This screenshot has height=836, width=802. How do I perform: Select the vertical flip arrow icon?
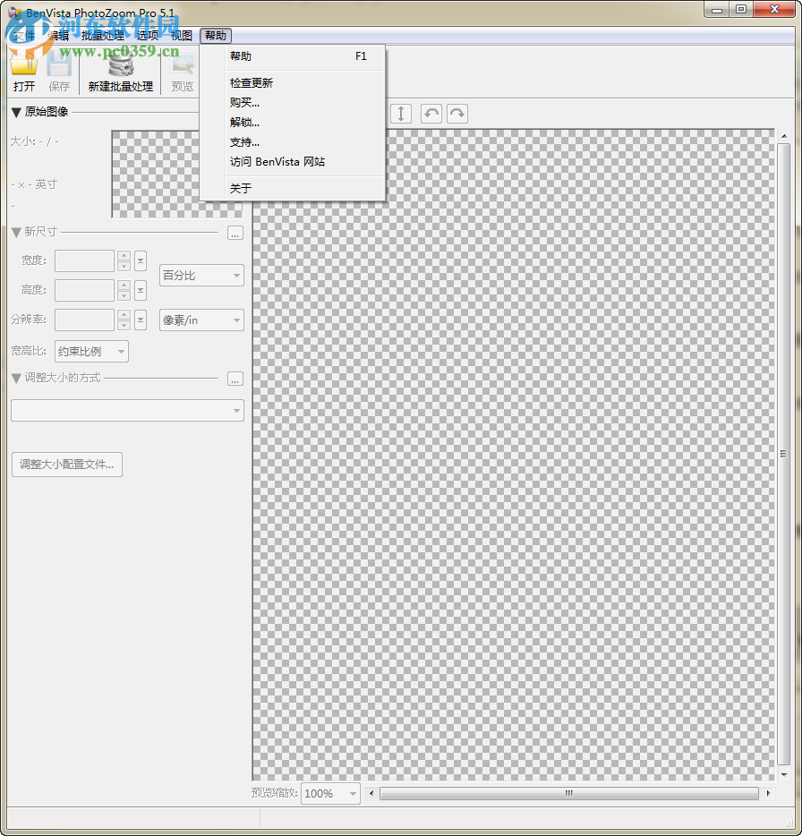tap(400, 113)
